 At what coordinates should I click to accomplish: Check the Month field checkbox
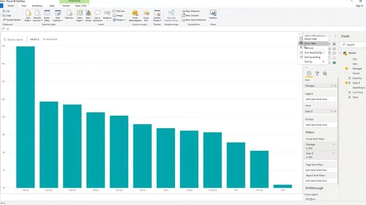[x=347, y=73]
